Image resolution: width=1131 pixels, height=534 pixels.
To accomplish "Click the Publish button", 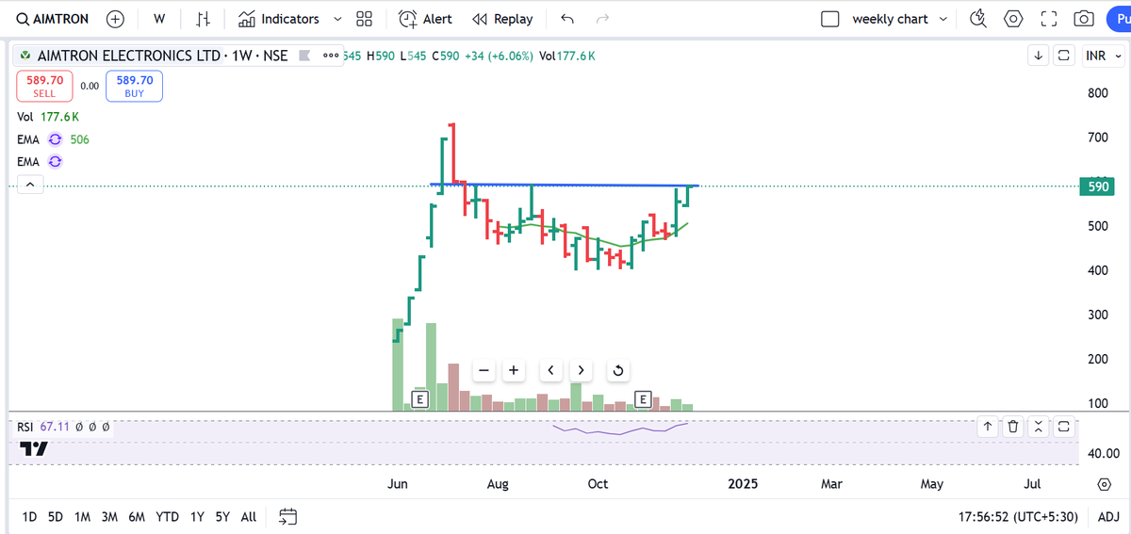I will point(1118,19).
